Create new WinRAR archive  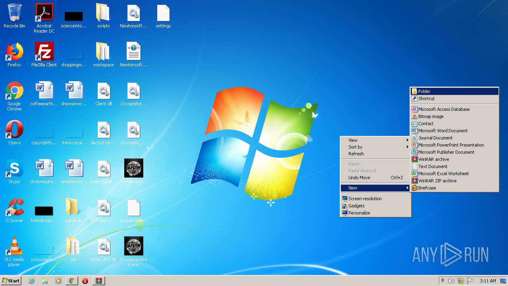coord(454,159)
